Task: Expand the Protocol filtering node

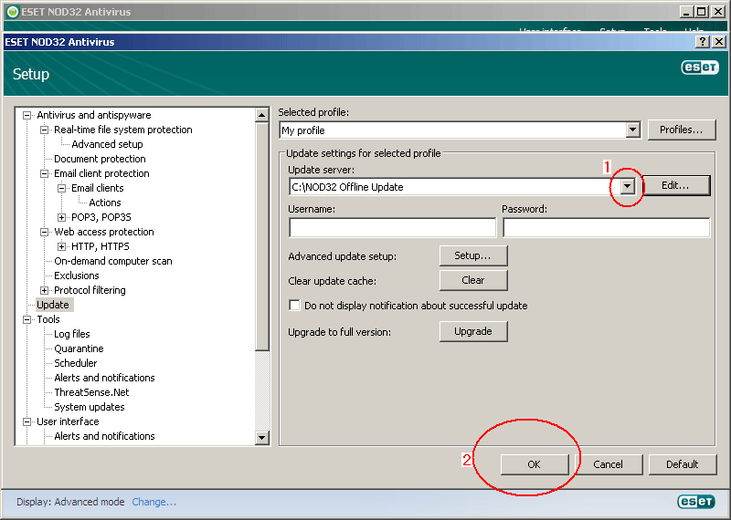Action: [44, 290]
